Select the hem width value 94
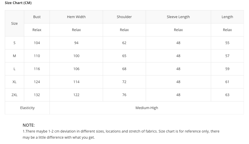 (x=76, y=43)
